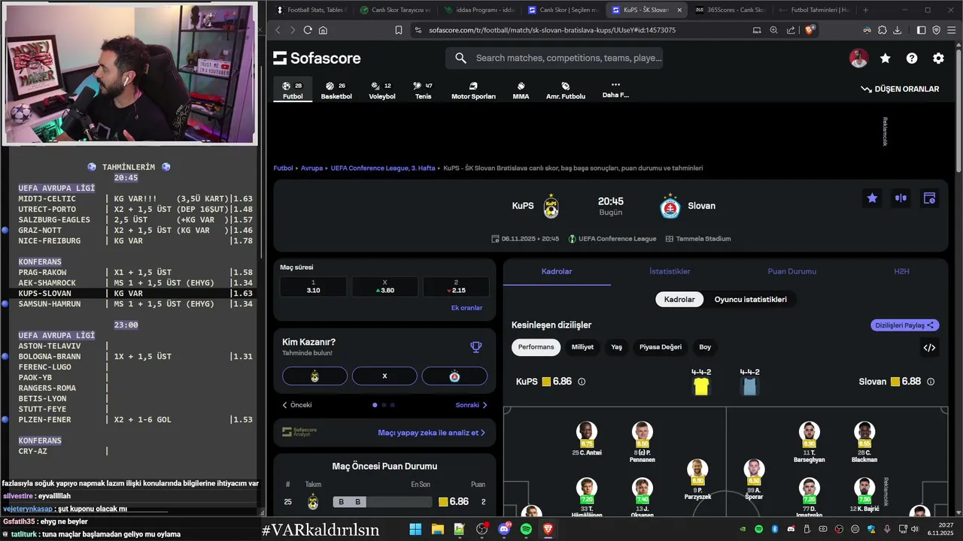Switch to iddaa Programı browser tab
The width and height of the screenshot is (963, 541).
click(x=479, y=10)
